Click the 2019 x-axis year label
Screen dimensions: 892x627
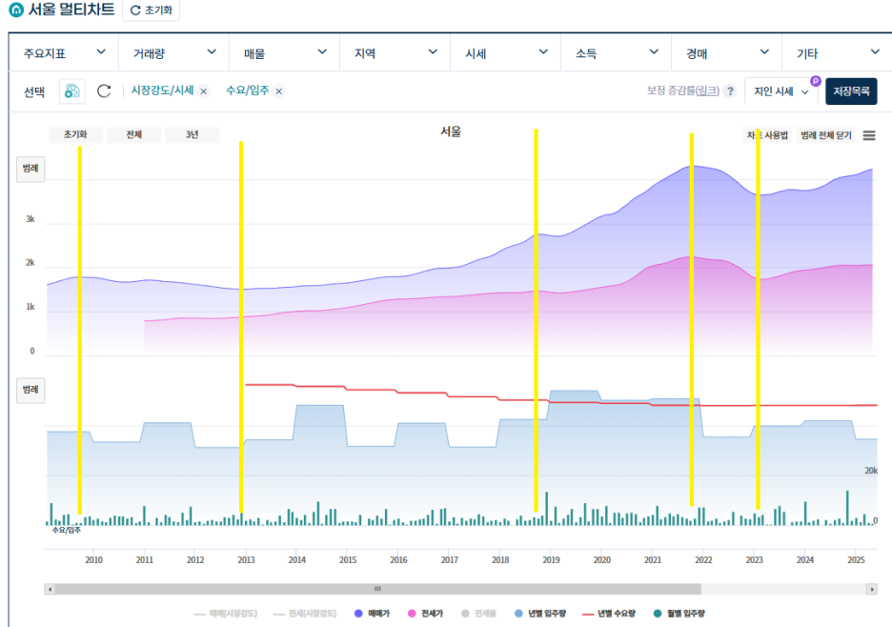coord(551,560)
